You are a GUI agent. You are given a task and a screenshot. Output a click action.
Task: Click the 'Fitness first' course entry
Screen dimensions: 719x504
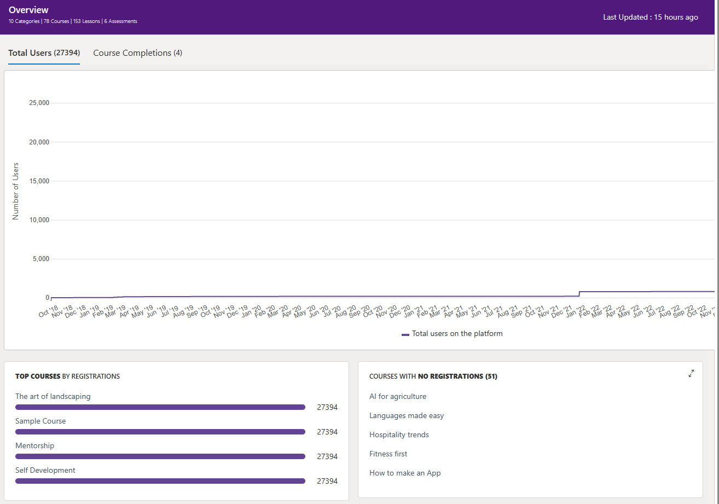[x=389, y=454]
